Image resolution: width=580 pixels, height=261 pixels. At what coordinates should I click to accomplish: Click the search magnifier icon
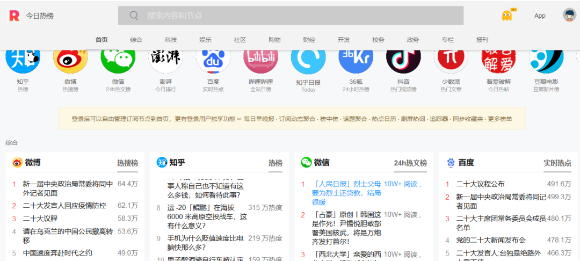coord(134,16)
